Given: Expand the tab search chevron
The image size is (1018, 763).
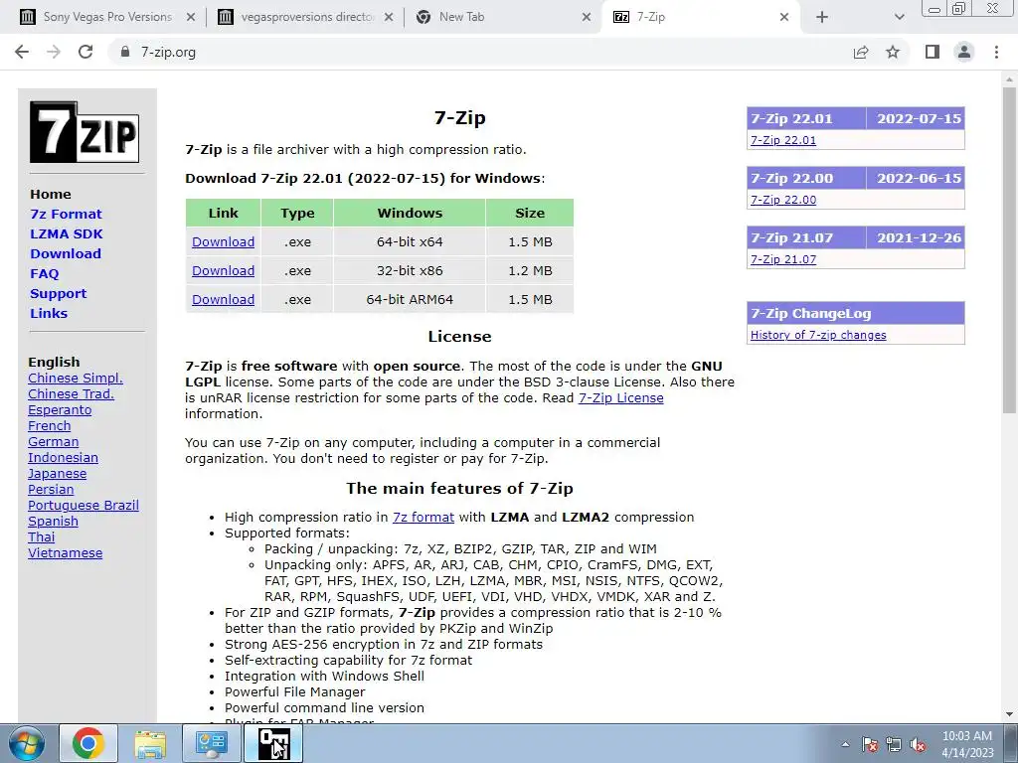Looking at the screenshot, I should click(x=899, y=17).
